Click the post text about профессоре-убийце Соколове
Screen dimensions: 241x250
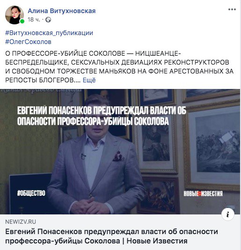tap(119, 66)
